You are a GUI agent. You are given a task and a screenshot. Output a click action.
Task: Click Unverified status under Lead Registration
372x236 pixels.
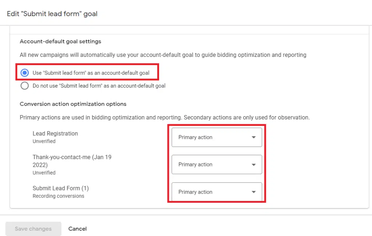coord(44,141)
